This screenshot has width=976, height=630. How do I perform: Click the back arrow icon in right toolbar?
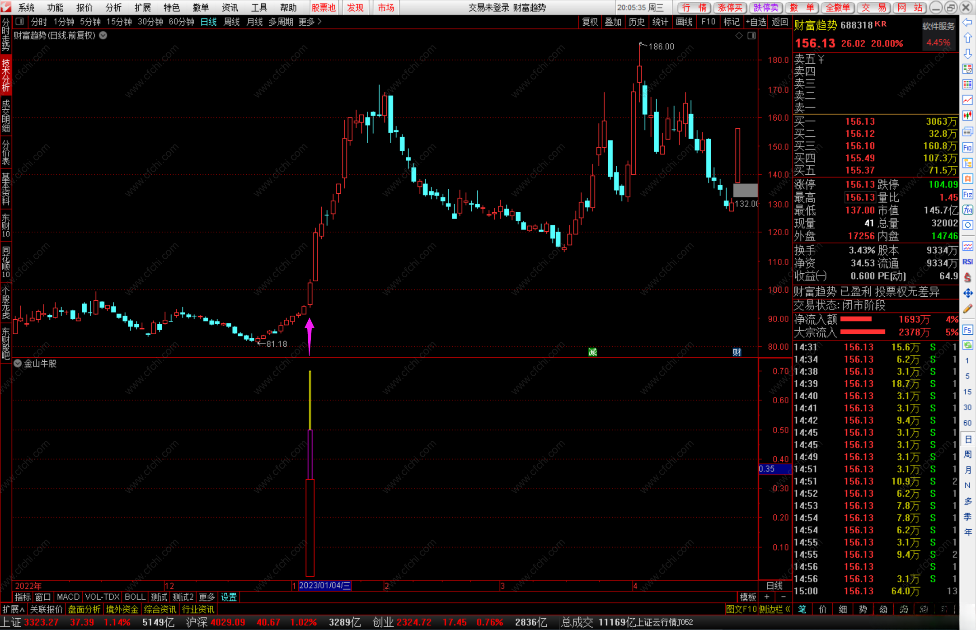[x=967, y=23]
